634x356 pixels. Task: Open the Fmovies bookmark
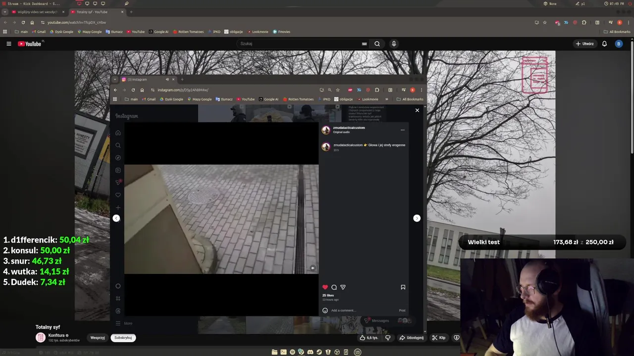[281, 32]
